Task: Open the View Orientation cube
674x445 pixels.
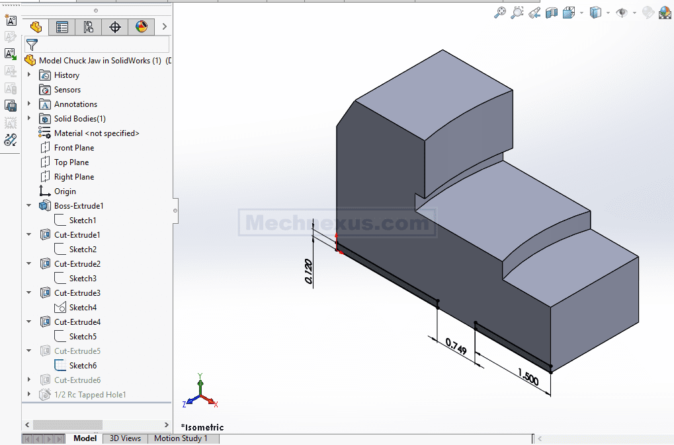Action: click(569, 13)
